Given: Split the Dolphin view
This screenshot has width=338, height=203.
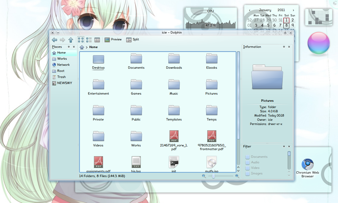Looking at the screenshot, I should click(133, 40).
